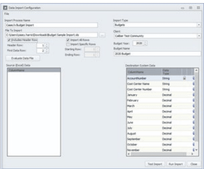Open the Import Type dropdown
The height and width of the screenshot is (169, 204).
[x=199, y=25]
